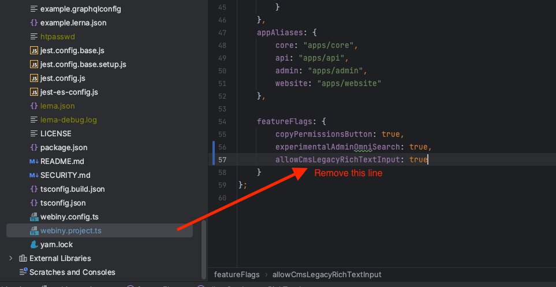Screen dimensions: 556x287
Task: Click the JSON braces icon beside package.json
Action: [x=34, y=148]
